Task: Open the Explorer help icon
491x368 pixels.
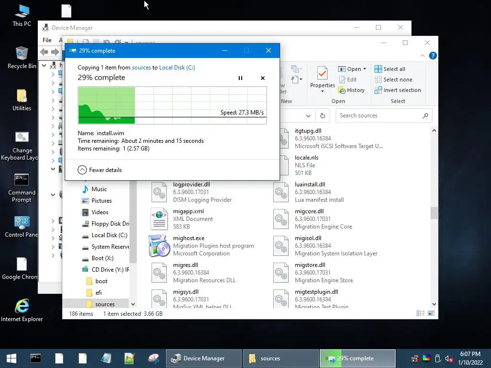Action: pos(433,56)
